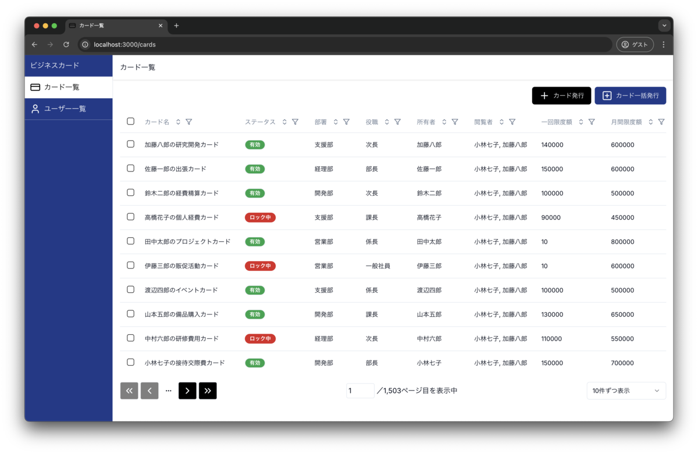Sort by 所有者 column arrows
Screen dimensions: 698x454
coord(444,122)
